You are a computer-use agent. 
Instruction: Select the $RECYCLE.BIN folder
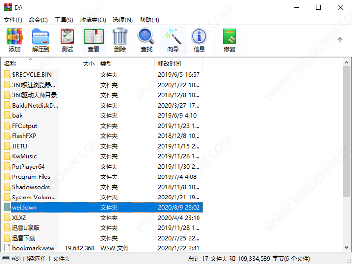32,74
